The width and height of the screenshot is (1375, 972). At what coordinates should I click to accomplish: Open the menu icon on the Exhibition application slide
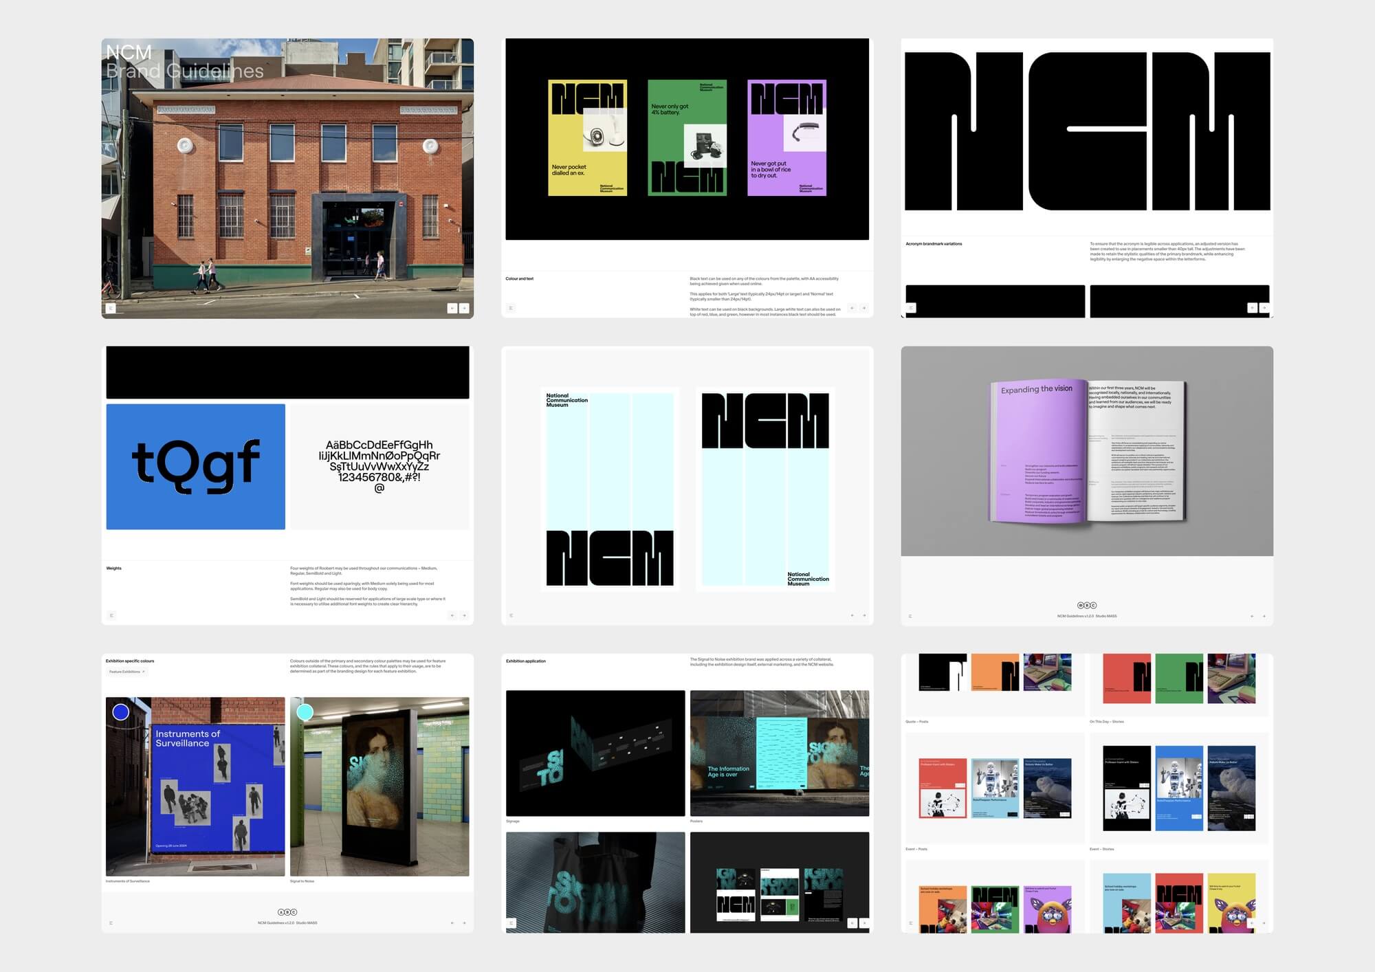click(511, 923)
